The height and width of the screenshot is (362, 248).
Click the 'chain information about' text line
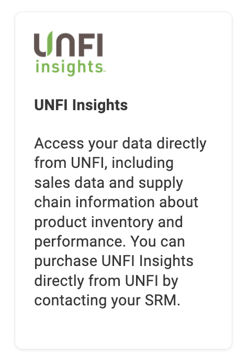point(116,202)
